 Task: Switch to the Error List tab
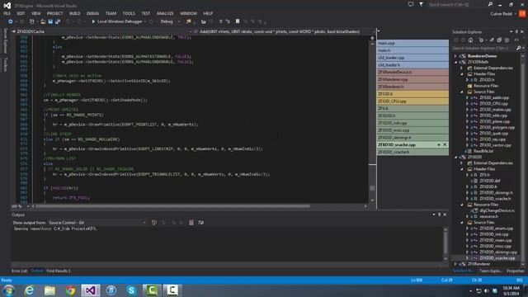pos(19,271)
